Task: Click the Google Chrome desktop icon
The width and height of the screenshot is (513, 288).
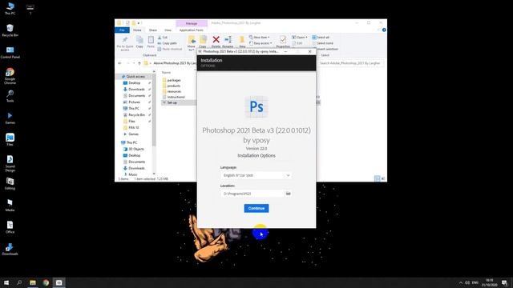Action: 10,76
